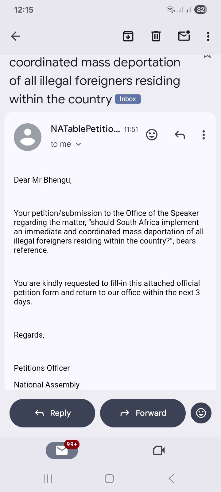Go back using the top-left arrow
Viewport: 221px width, 492px height.
[x=16, y=36]
